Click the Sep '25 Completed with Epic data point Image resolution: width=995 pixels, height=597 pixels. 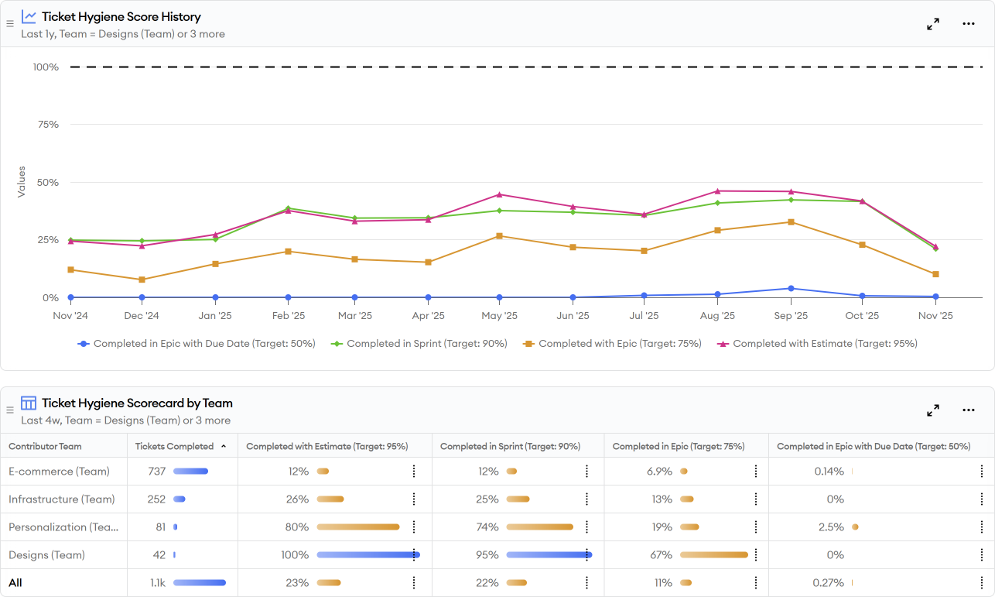[791, 222]
